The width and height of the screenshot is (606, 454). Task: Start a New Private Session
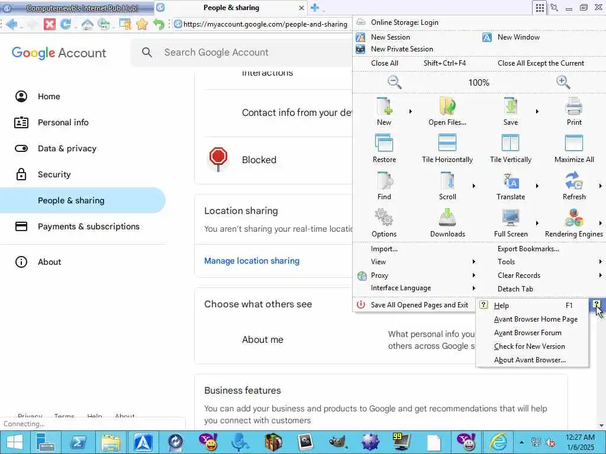[402, 49]
